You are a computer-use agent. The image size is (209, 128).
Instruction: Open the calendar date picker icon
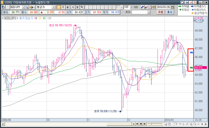pyautogui.click(x=172, y=7)
